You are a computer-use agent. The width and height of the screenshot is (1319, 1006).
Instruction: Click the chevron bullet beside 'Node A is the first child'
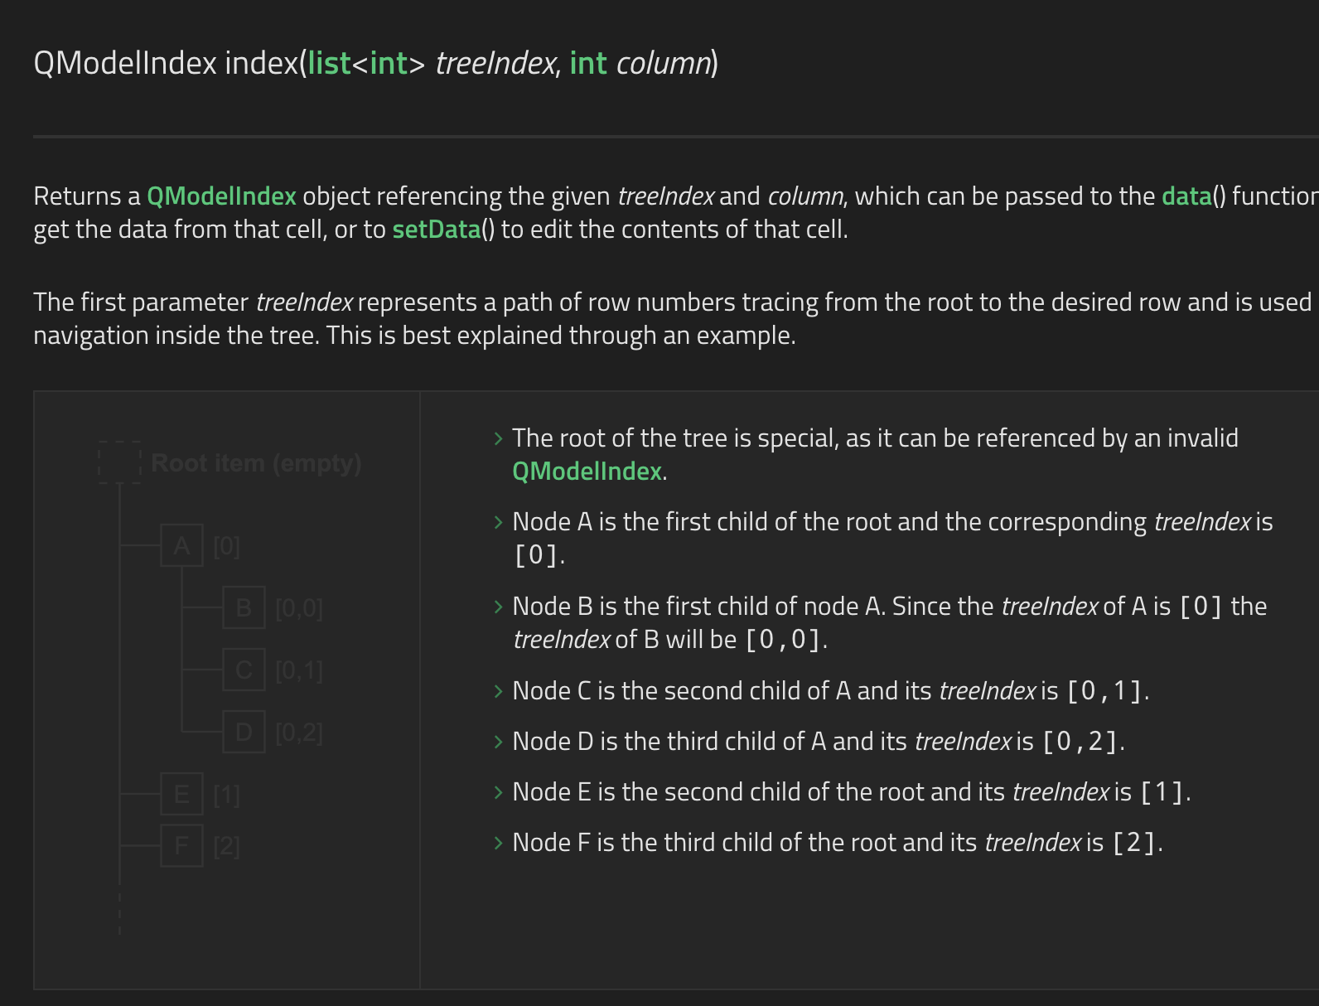498,522
